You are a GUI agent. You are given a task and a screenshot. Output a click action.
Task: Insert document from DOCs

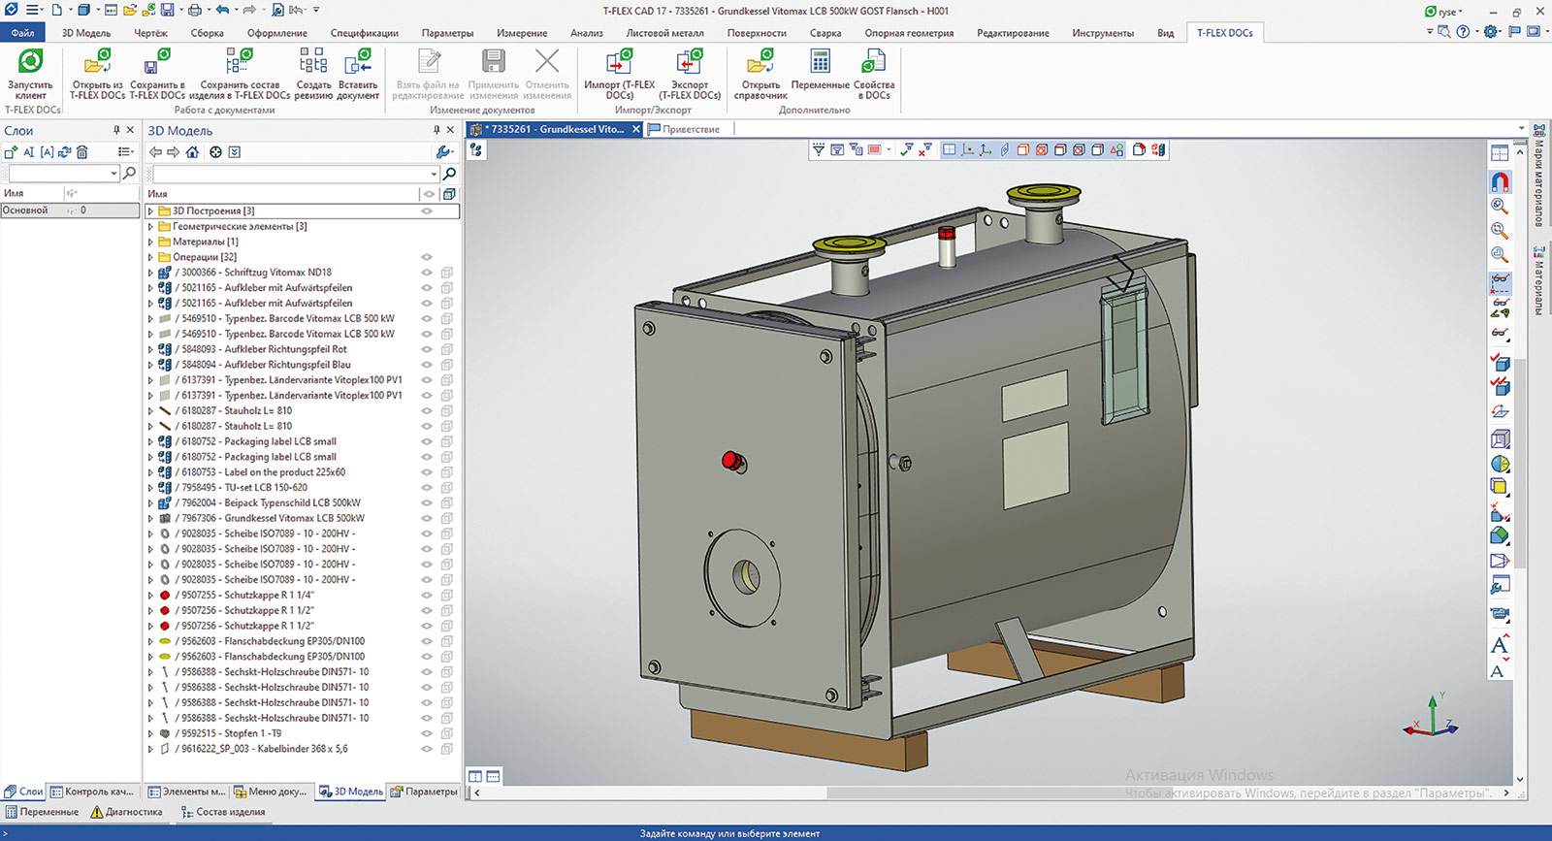(358, 75)
